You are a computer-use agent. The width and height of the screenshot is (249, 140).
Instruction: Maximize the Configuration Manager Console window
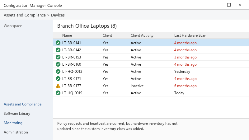pos(229,5)
